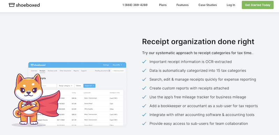Click the PAYMENT TYPE column header

click(x=115, y=93)
